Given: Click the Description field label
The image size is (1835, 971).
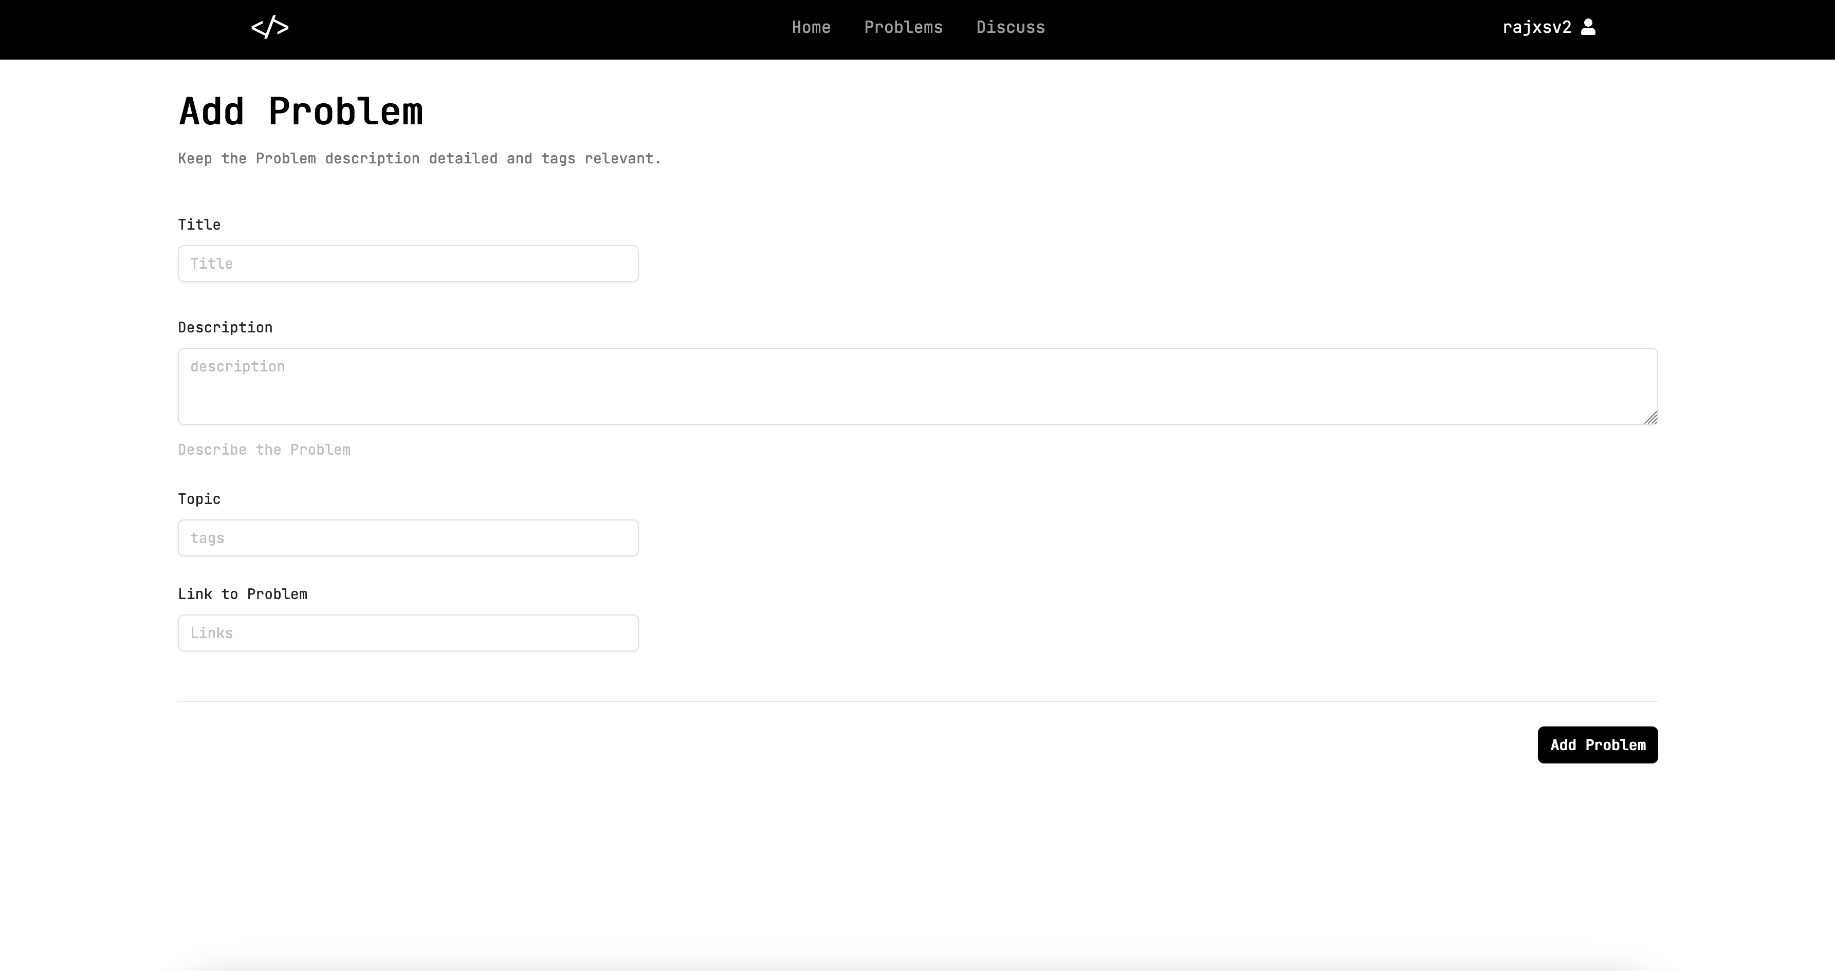Looking at the screenshot, I should (x=225, y=327).
